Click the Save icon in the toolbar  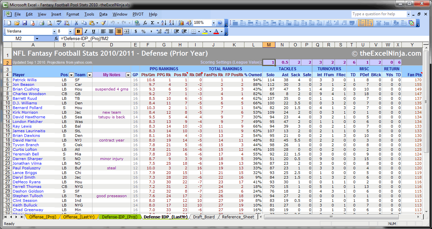[25, 23]
